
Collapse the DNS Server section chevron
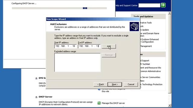pyautogui.click(x=36, y=78)
